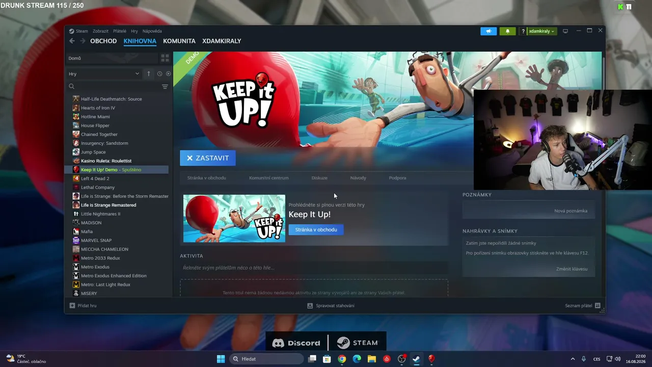The width and height of the screenshot is (652, 367).
Task: Open the XDAMKIRALY profile tab
Action: pos(222,41)
